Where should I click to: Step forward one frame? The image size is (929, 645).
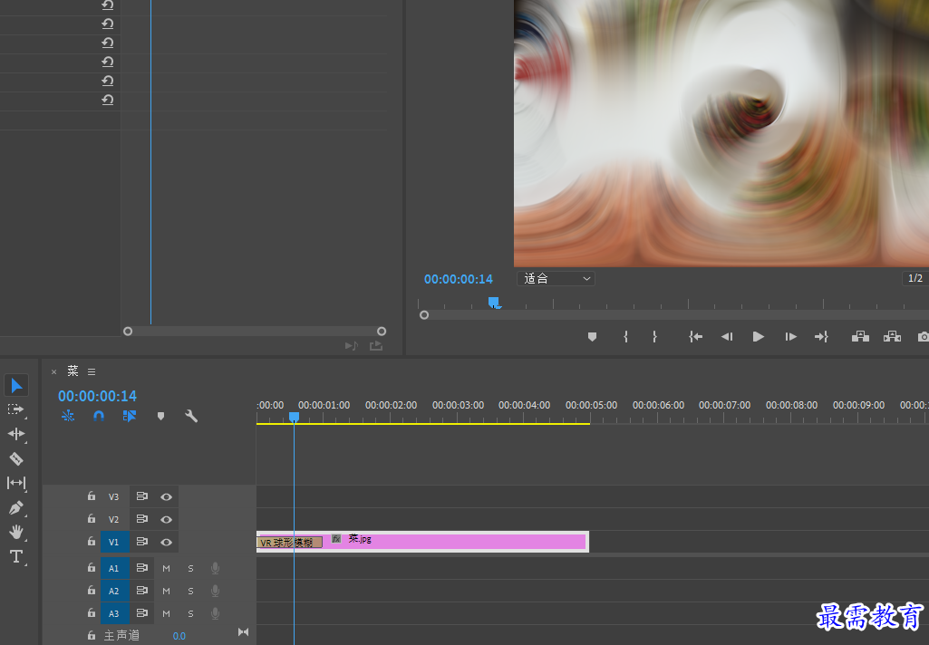[x=790, y=336]
